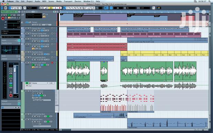This screenshot has width=213, height=133.
Task: Select the Draw pencil tool
Action: 86,8
